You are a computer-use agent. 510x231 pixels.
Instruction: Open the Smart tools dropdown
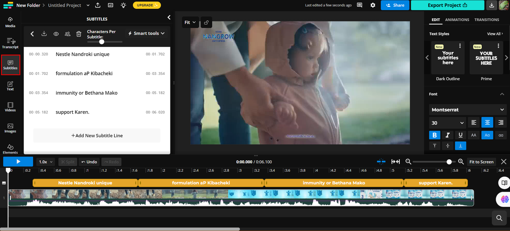pyautogui.click(x=146, y=33)
